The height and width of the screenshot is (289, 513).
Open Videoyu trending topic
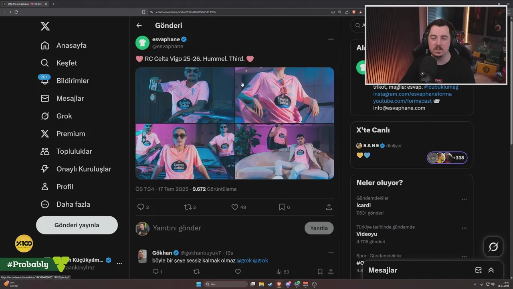click(x=367, y=234)
